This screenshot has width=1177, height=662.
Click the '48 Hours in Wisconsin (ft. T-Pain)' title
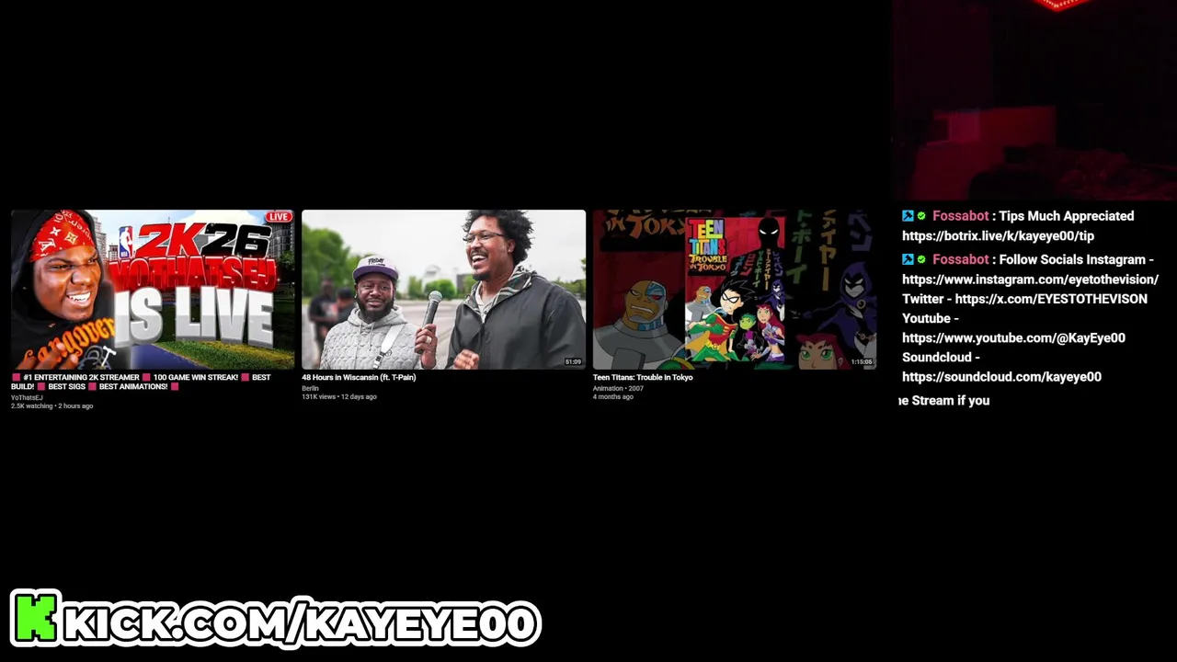[359, 377]
